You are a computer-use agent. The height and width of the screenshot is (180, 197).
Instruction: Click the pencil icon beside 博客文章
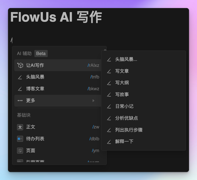pos(20,89)
